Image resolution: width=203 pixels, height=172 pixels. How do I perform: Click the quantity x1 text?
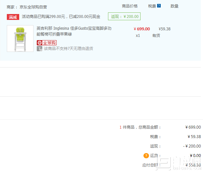coord(138,36)
